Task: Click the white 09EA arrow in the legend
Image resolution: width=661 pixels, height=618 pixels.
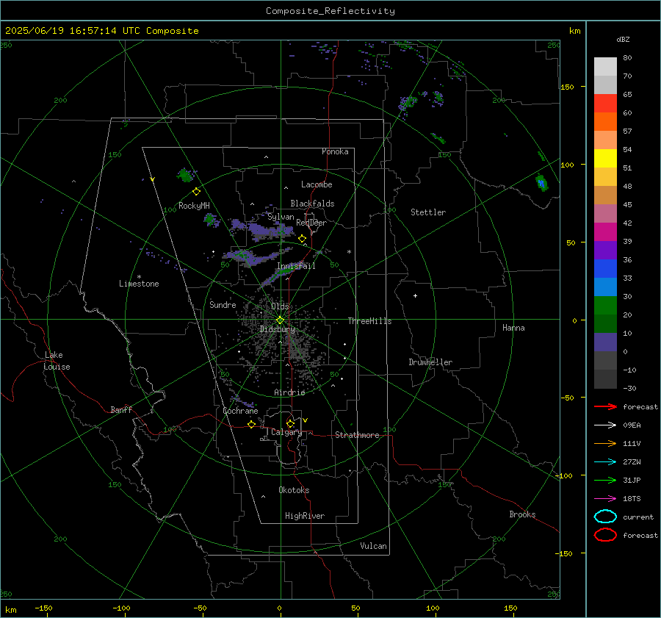Action: [x=605, y=425]
